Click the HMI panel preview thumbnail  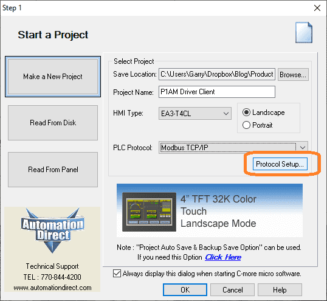pos(149,212)
